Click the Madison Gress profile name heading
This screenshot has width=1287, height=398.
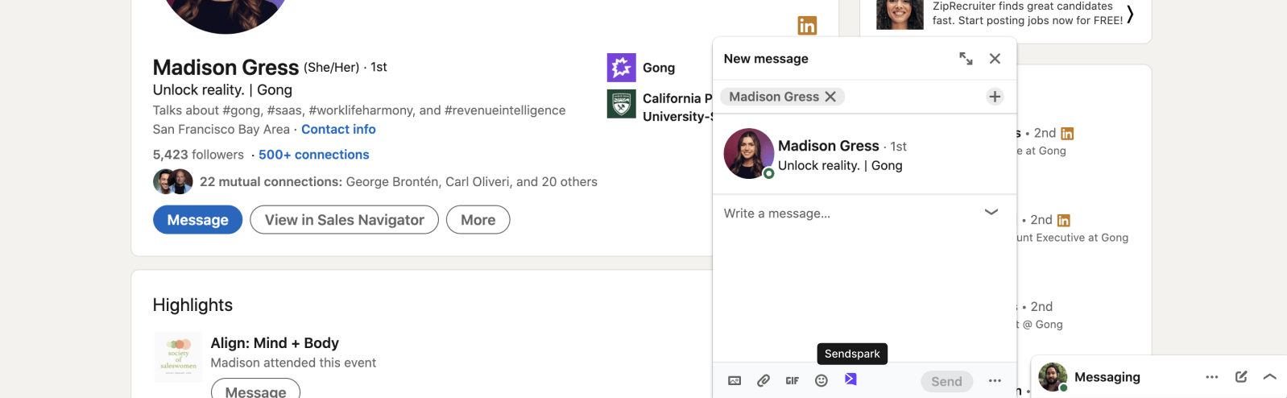226,68
